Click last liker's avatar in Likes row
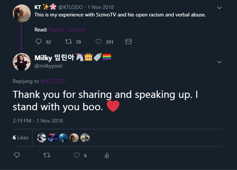 coord(85,137)
